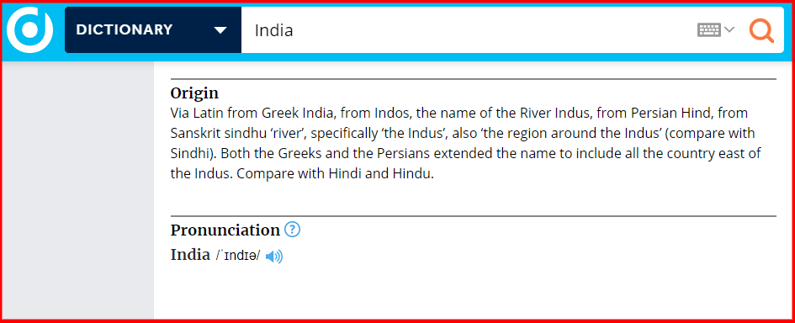The height and width of the screenshot is (323, 795).
Task: Click the Pronunciation section heading
Action: click(225, 230)
